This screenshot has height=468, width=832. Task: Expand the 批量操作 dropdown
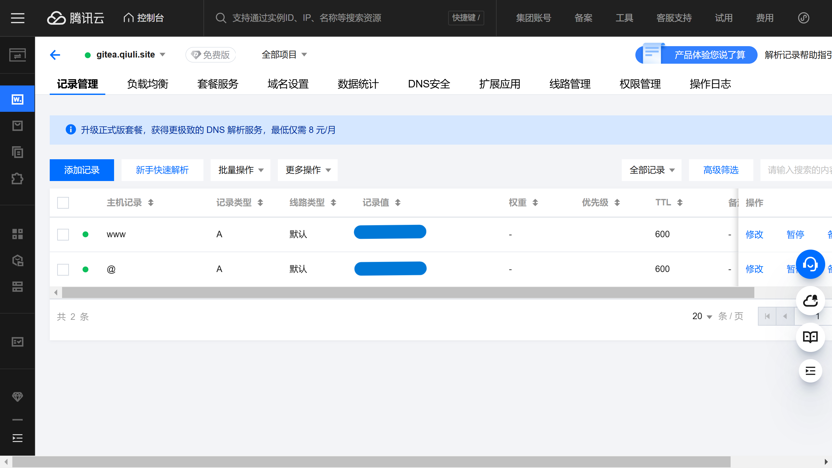240,170
